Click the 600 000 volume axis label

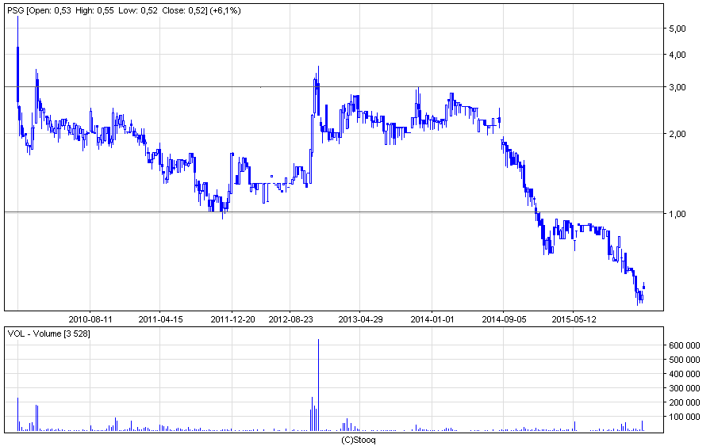(x=684, y=345)
